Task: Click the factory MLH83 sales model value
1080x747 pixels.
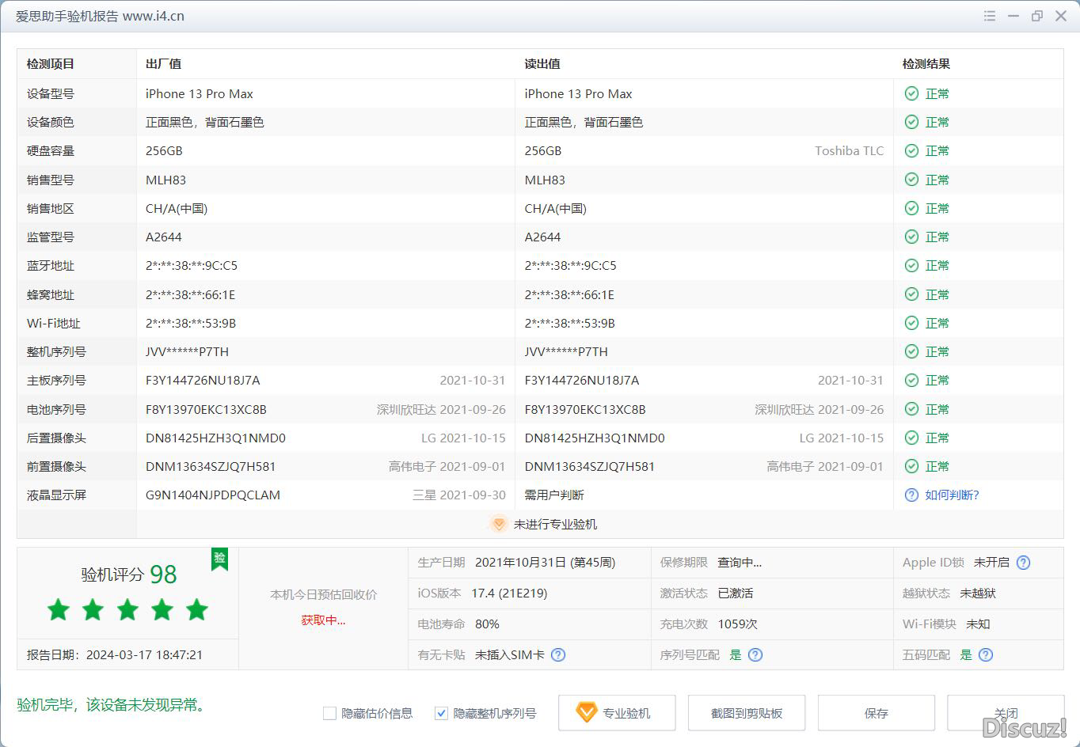Action: coord(165,180)
